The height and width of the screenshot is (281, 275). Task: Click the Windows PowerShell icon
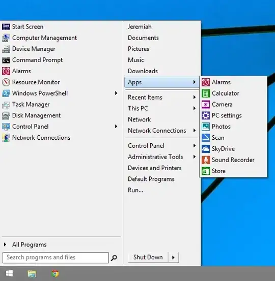tap(6, 93)
